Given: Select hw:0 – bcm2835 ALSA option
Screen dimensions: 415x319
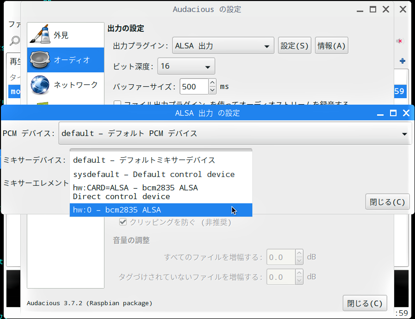Looking at the screenshot, I should click(161, 210).
